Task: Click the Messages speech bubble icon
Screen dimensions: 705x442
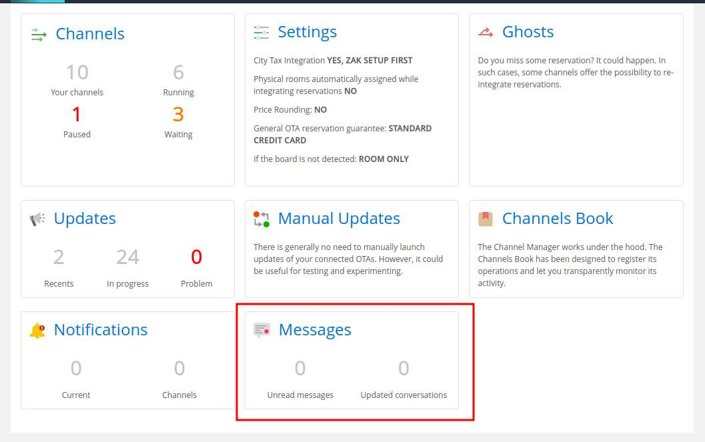Action: coord(261,330)
